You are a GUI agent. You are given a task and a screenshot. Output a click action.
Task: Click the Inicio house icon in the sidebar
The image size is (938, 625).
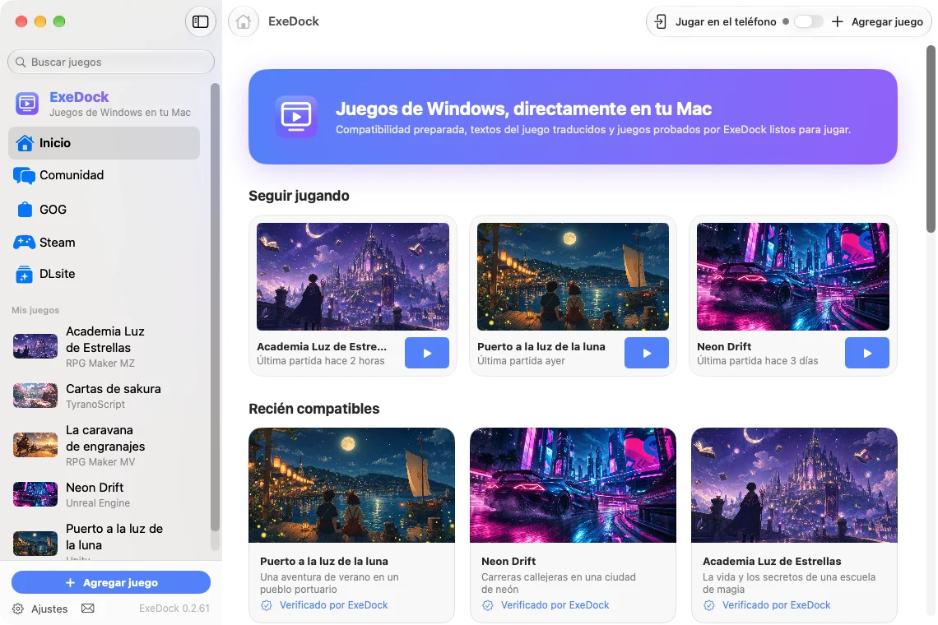(25, 143)
